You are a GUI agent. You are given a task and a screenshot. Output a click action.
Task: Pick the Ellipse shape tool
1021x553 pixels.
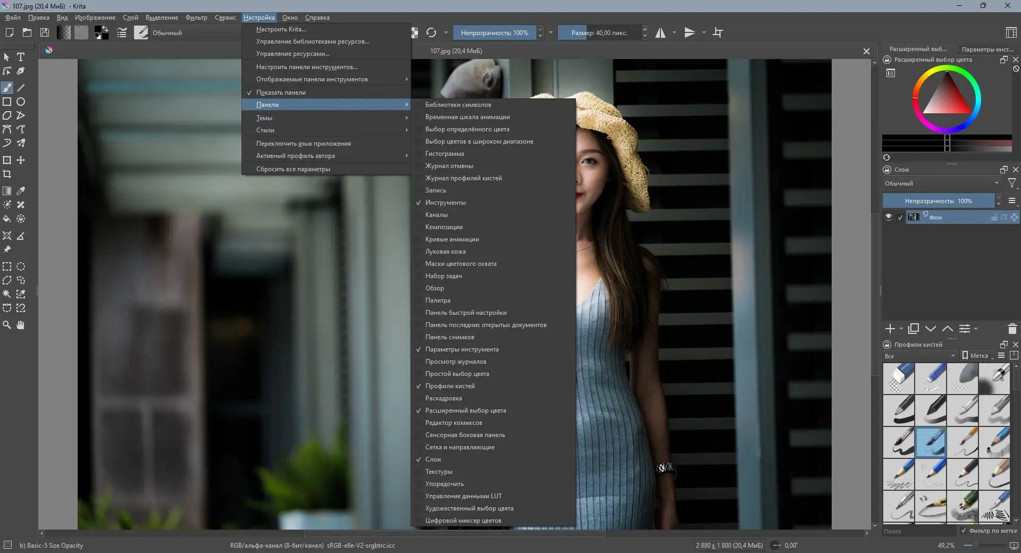(x=21, y=102)
